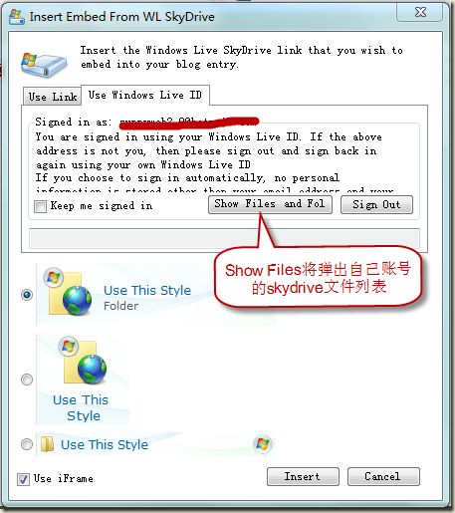Click the Windows logo badge on first style folder

pos(54,277)
